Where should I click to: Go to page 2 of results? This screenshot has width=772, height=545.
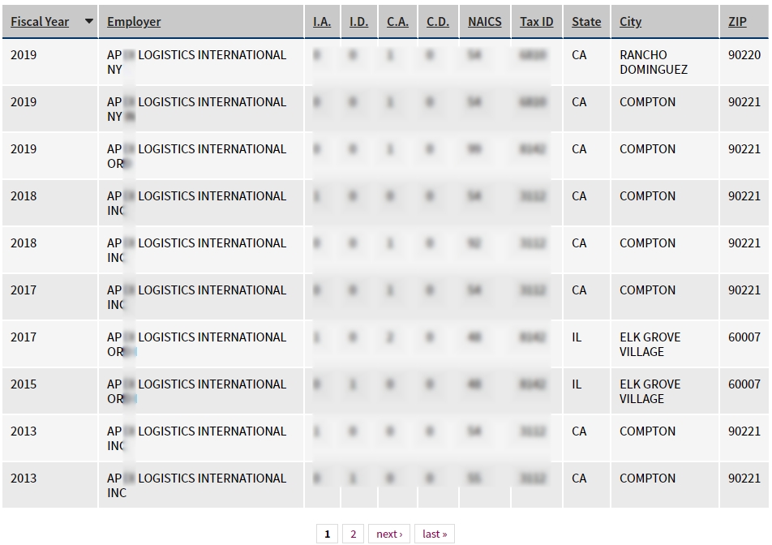[x=353, y=534]
